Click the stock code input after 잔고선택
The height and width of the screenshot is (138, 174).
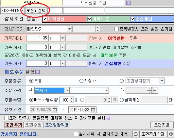click(x=55, y=11)
